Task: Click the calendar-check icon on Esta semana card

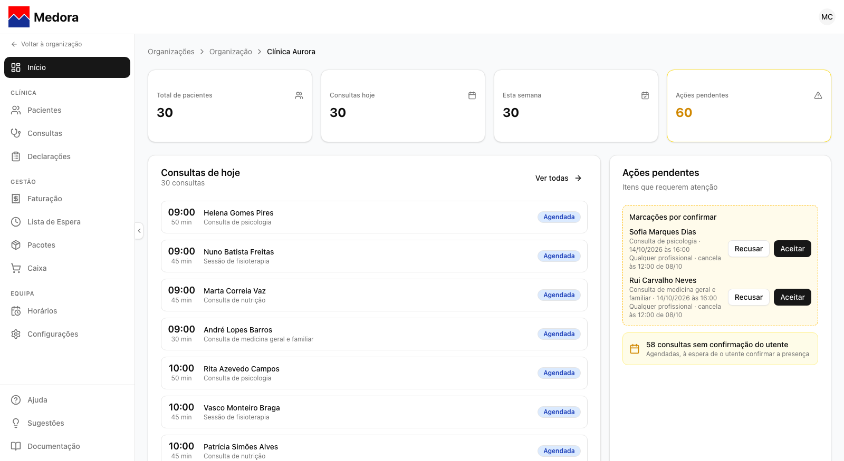Action: [645, 95]
